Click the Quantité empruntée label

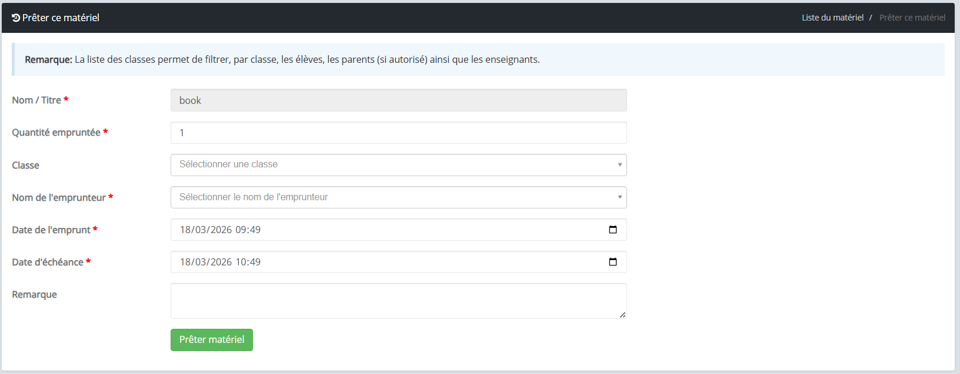tap(56, 133)
